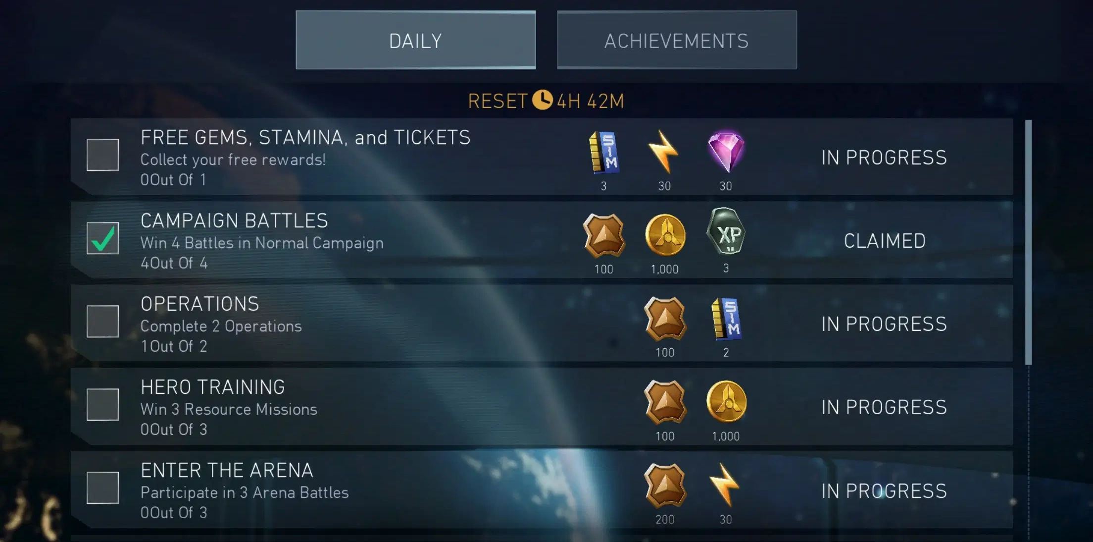Select the stamina lightning bolt in Free Gems row
Viewport: 1093px width, 542px height.
(x=663, y=152)
